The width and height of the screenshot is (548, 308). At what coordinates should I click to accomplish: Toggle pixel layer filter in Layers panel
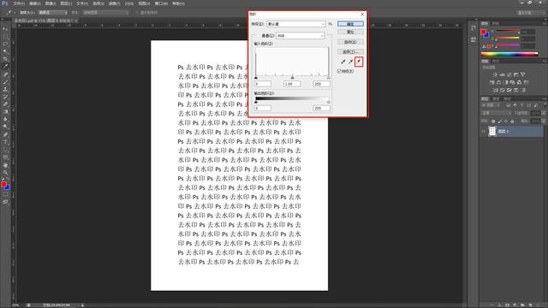[508, 105]
